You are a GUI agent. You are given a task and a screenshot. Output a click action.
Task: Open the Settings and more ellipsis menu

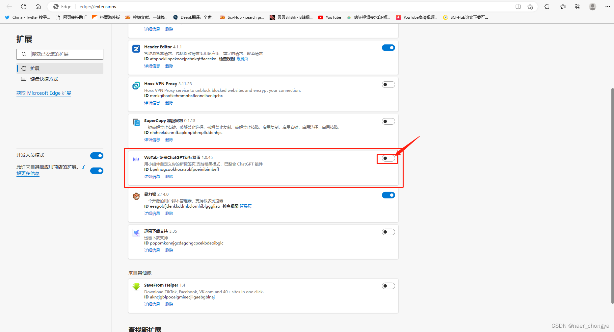pyautogui.click(x=608, y=7)
